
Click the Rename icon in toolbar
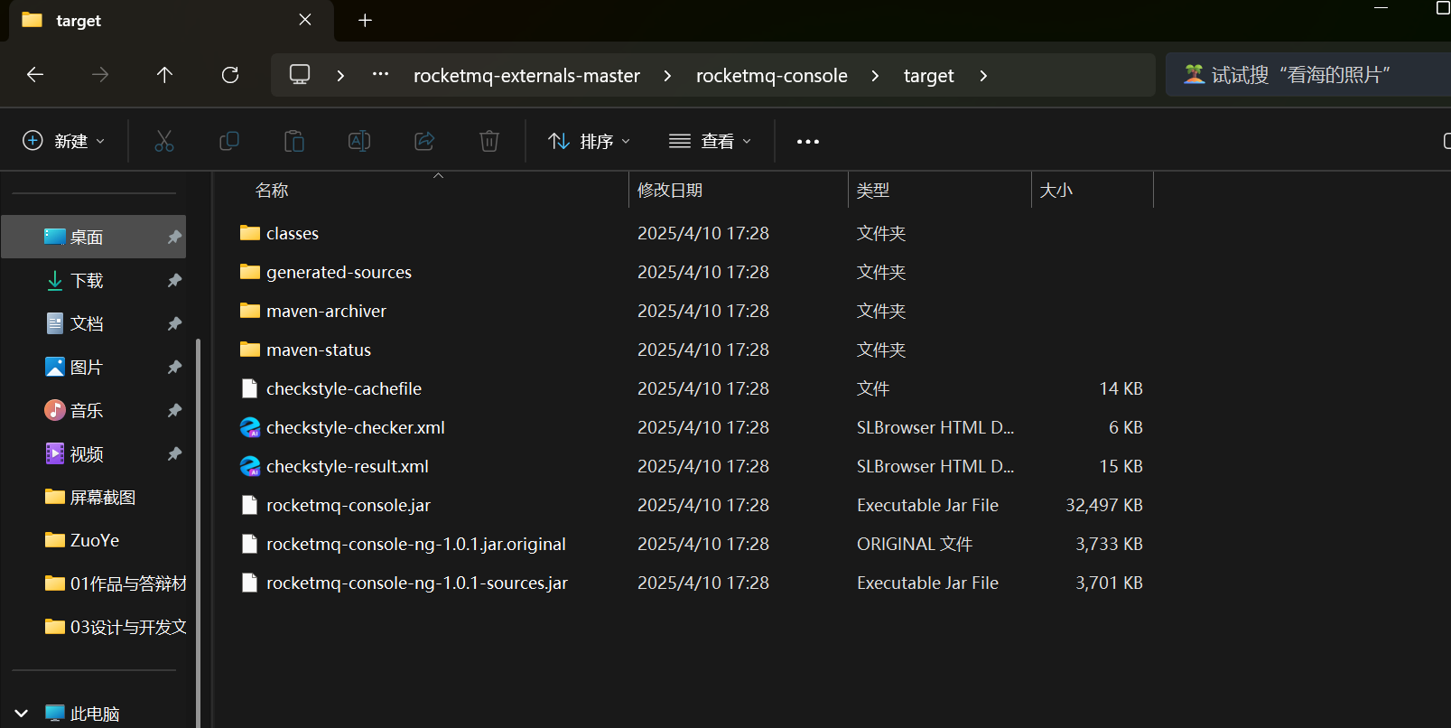pyautogui.click(x=359, y=141)
